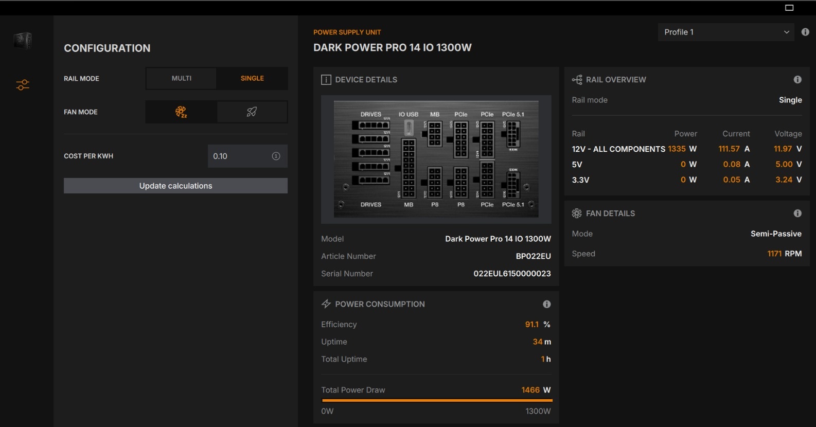Click Power Consumption info icon
Image resolution: width=816 pixels, height=427 pixels.
point(547,304)
